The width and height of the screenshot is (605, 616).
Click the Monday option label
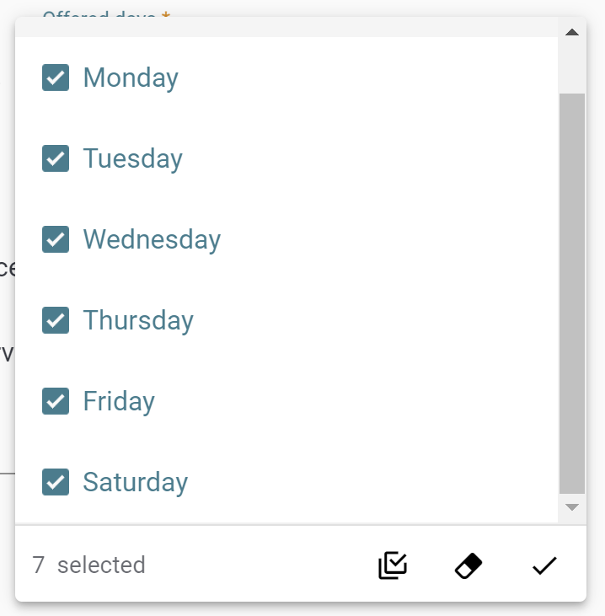(131, 78)
